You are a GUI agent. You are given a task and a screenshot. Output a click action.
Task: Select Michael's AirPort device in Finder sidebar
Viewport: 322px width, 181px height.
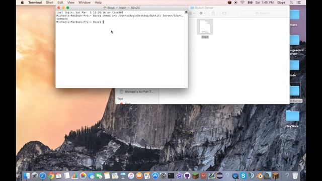pos(137,92)
